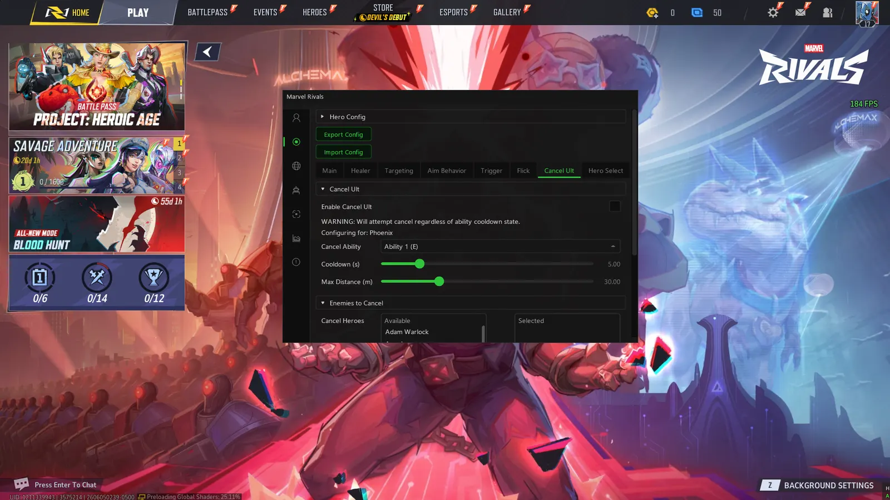Open the globe icon in overlay sidebar
Screen dimensions: 890x500
click(296, 166)
